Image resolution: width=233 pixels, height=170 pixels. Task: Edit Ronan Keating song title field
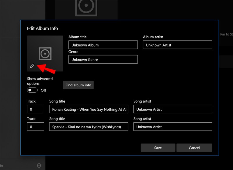tap(89, 109)
